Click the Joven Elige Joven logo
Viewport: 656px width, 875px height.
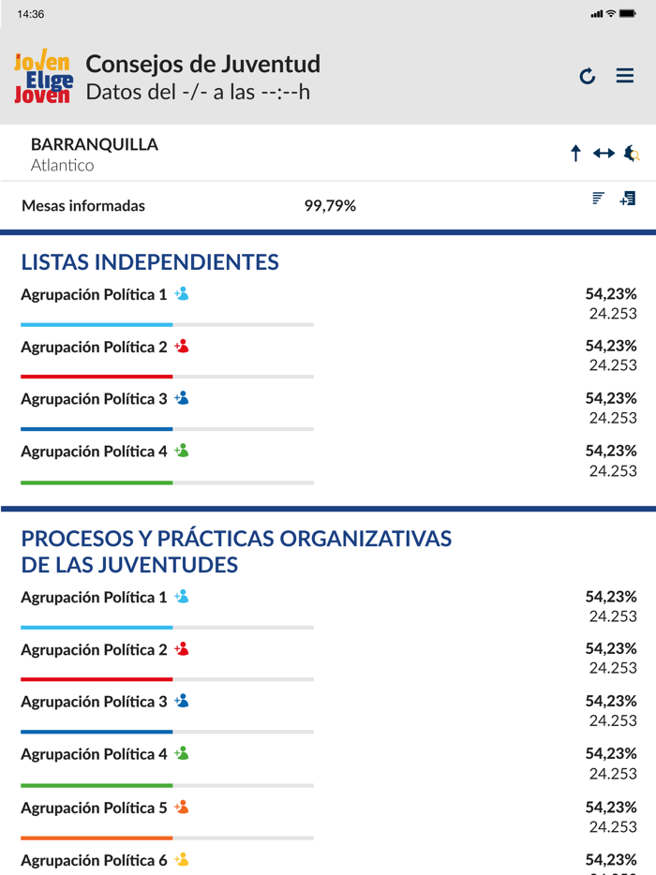[41, 76]
